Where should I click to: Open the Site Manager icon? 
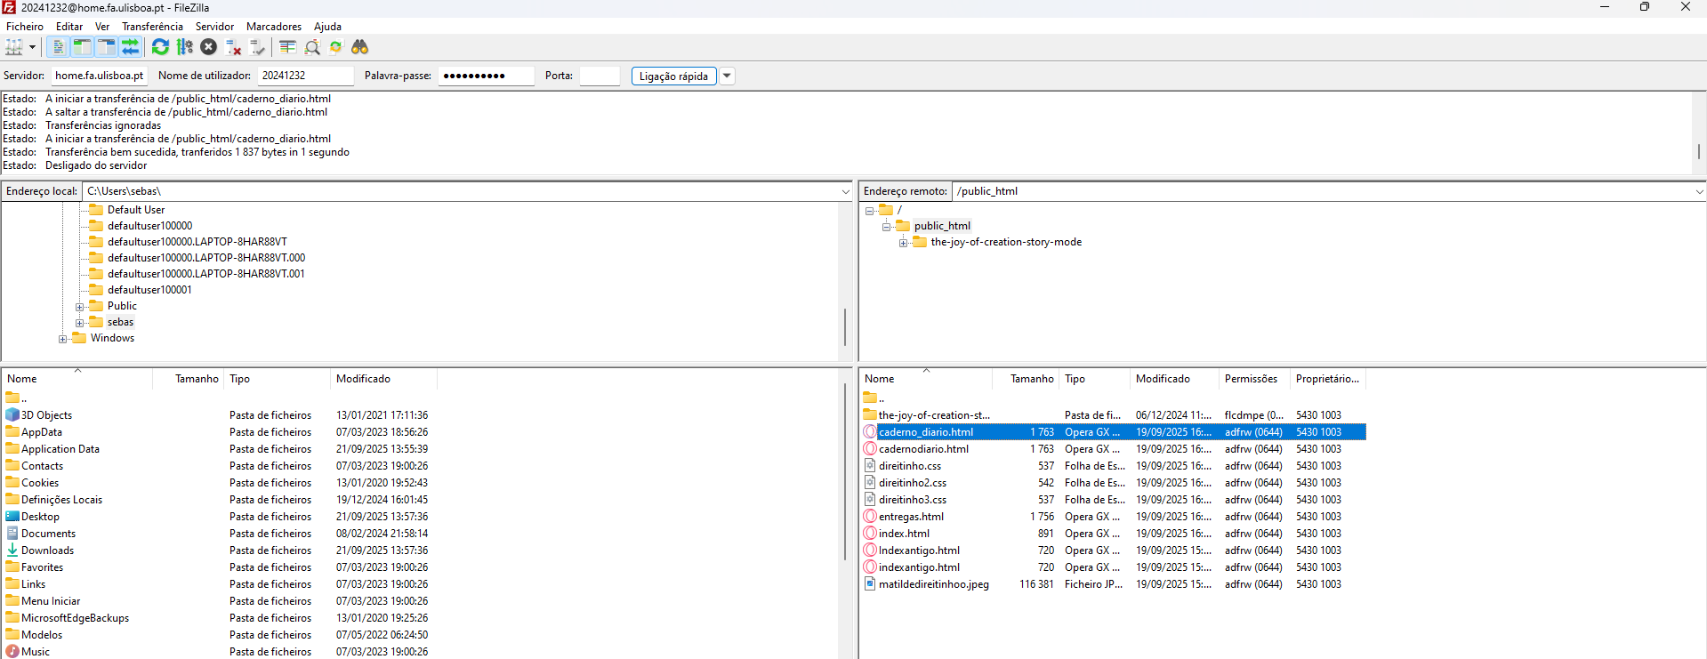(x=13, y=47)
